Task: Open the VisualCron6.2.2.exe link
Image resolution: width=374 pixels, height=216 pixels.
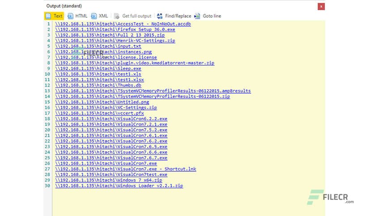Action: (111, 119)
